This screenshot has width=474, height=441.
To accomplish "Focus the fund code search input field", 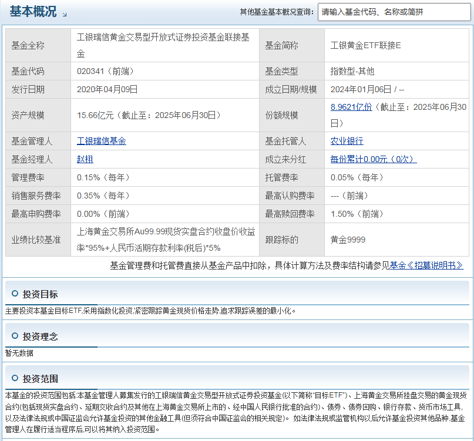I will (x=394, y=12).
